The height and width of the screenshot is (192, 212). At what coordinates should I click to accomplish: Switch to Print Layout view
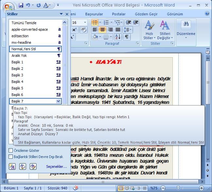point(121,188)
